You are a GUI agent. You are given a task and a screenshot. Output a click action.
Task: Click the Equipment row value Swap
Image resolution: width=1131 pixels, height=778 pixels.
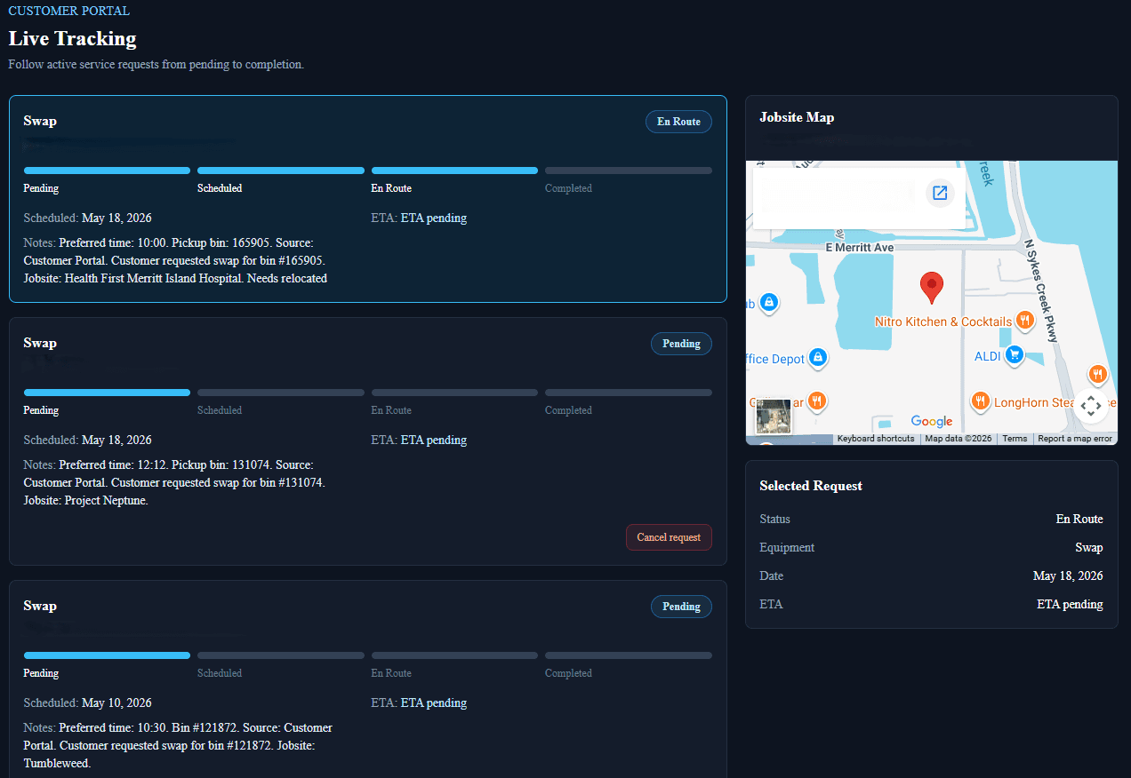(1088, 547)
